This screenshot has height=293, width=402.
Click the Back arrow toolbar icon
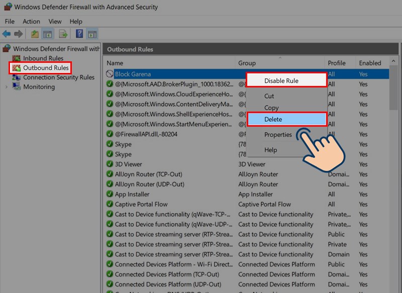[x=7, y=34]
